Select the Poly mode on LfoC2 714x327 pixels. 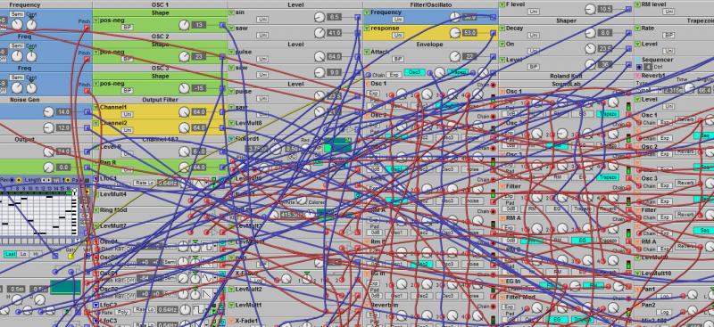point(121,313)
